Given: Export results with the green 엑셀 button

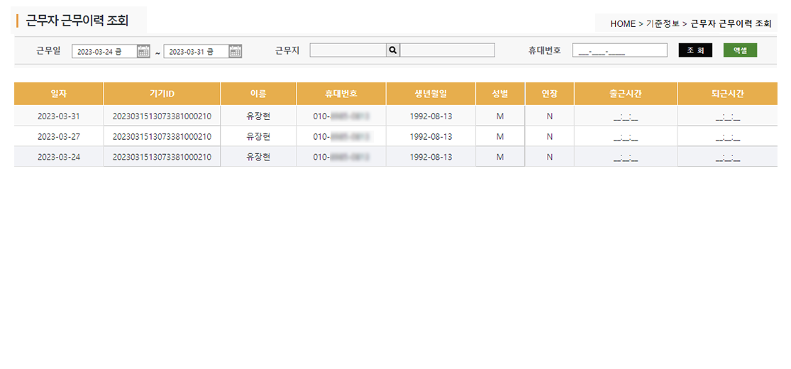Looking at the screenshot, I should click(x=740, y=50).
